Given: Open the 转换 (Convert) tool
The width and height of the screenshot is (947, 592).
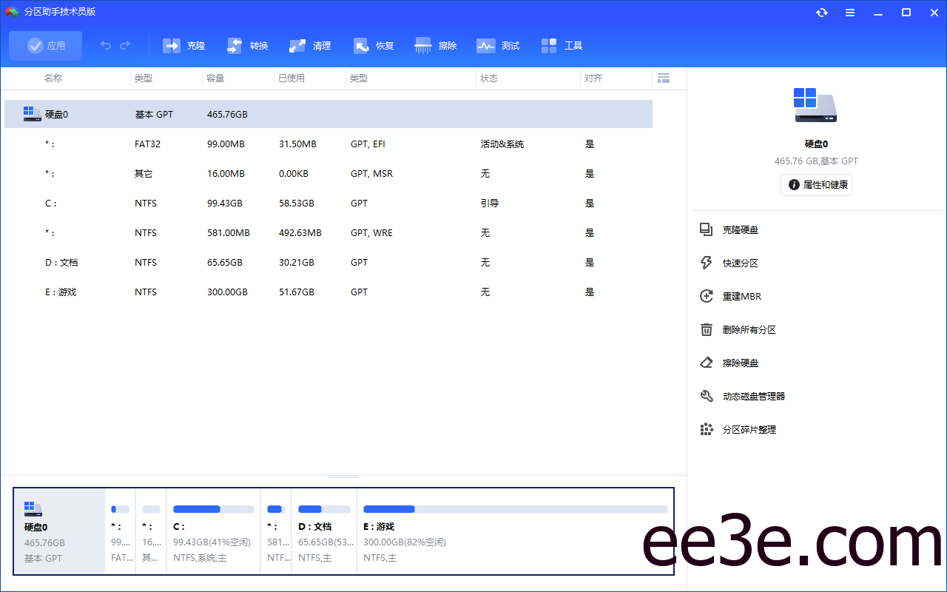Looking at the screenshot, I should pos(246,45).
